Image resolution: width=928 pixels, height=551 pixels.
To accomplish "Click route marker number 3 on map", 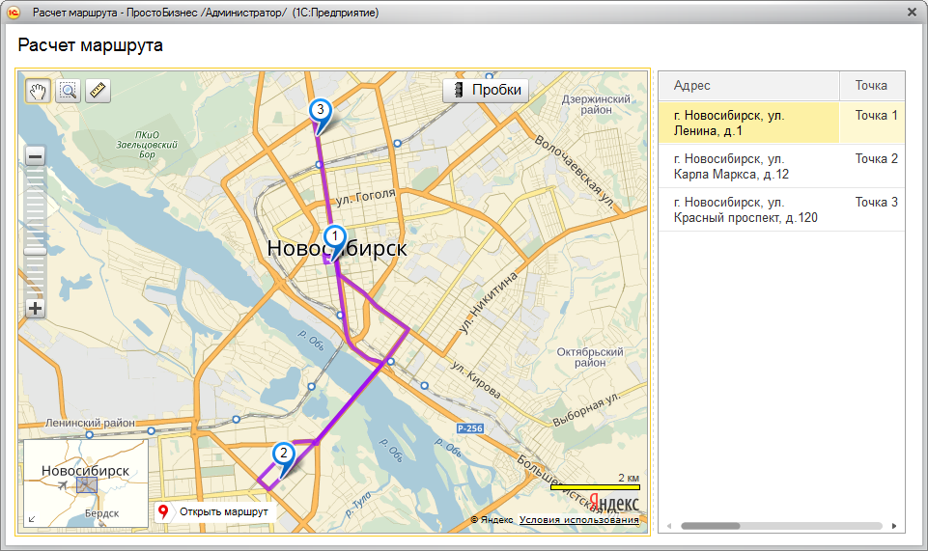I will click(320, 112).
